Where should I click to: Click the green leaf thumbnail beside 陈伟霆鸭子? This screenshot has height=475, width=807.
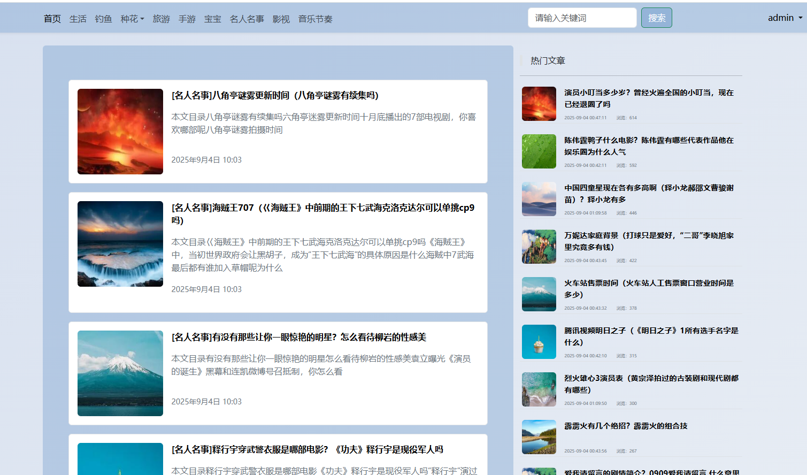[539, 151]
